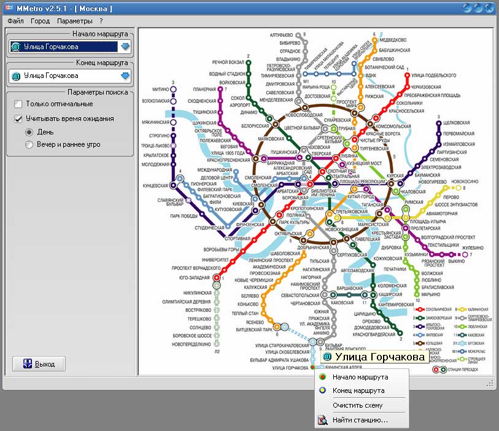
Task: Click the Авиамоторная station label
Action: coord(442,214)
